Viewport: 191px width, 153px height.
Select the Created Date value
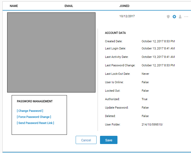click(158, 41)
